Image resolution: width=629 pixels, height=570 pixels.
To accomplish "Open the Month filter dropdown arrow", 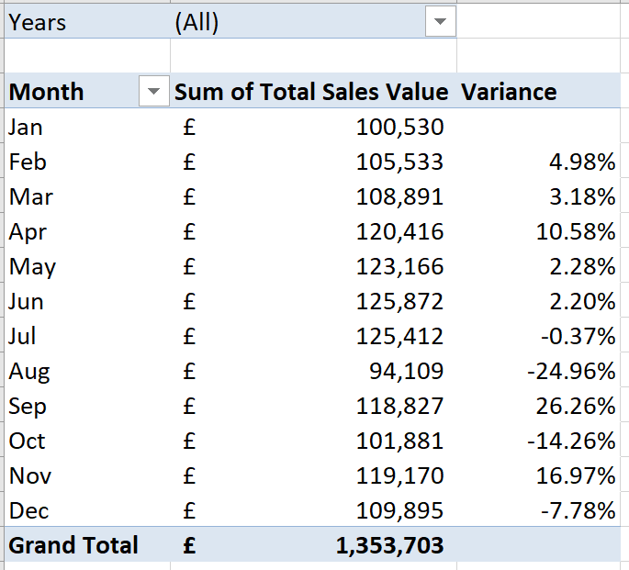I will click(154, 91).
